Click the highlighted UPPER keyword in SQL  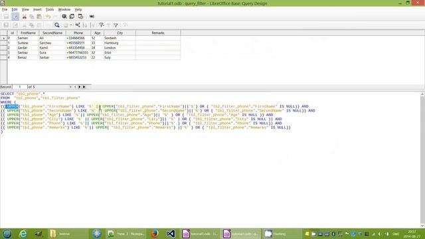[x=12, y=106]
